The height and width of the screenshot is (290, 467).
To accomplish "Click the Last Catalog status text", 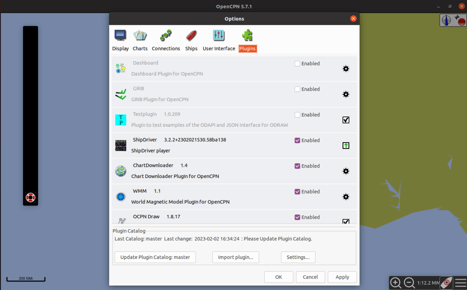I will coord(213,239).
